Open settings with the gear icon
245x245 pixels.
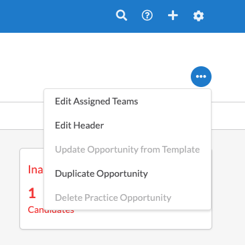198,16
